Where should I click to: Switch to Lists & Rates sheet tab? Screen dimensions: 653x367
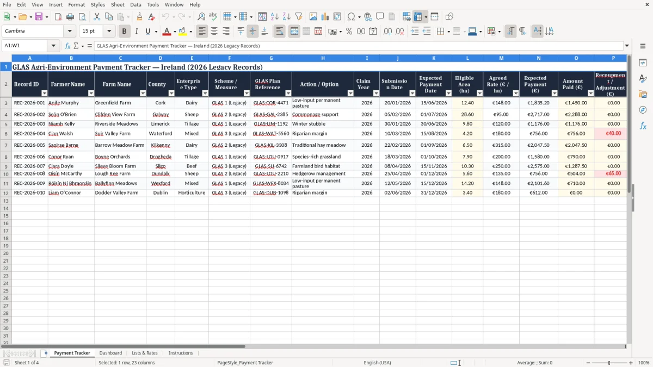145,353
